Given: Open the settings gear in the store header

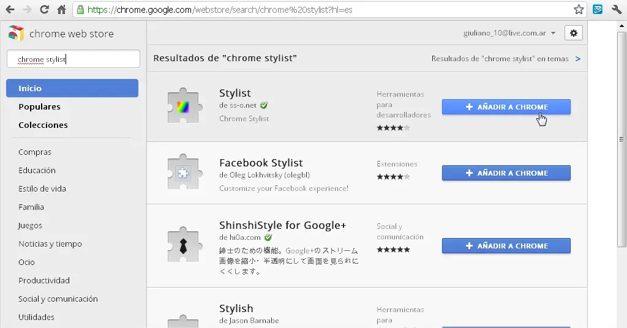Looking at the screenshot, I should point(573,33).
